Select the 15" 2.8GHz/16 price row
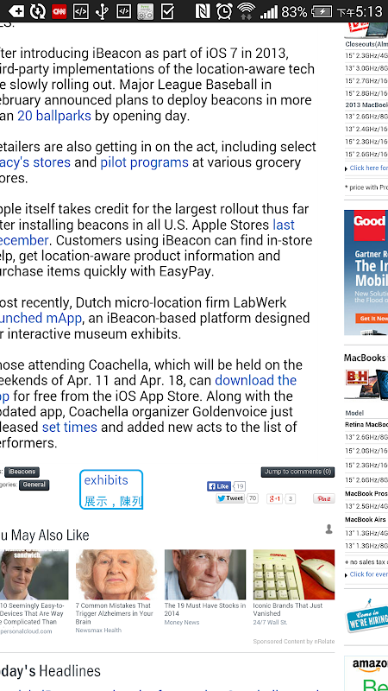The height and width of the screenshot is (691, 388). click(366, 93)
